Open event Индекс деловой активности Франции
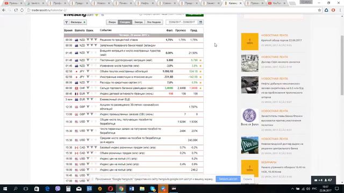 [127, 94]
